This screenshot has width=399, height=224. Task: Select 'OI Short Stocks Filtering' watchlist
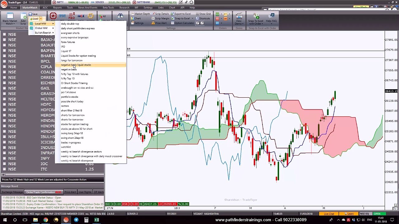click(x=74, y=83)
